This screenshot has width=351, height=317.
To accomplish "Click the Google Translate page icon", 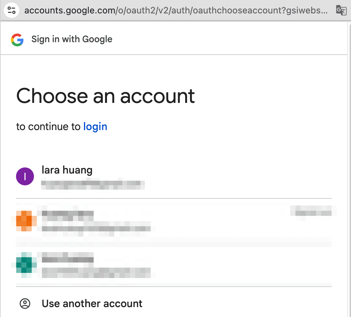I will pos(341,10).
